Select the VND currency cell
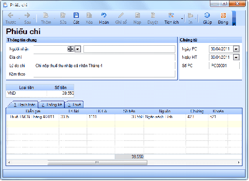This screenshot has height=181, width=249. 27,93
